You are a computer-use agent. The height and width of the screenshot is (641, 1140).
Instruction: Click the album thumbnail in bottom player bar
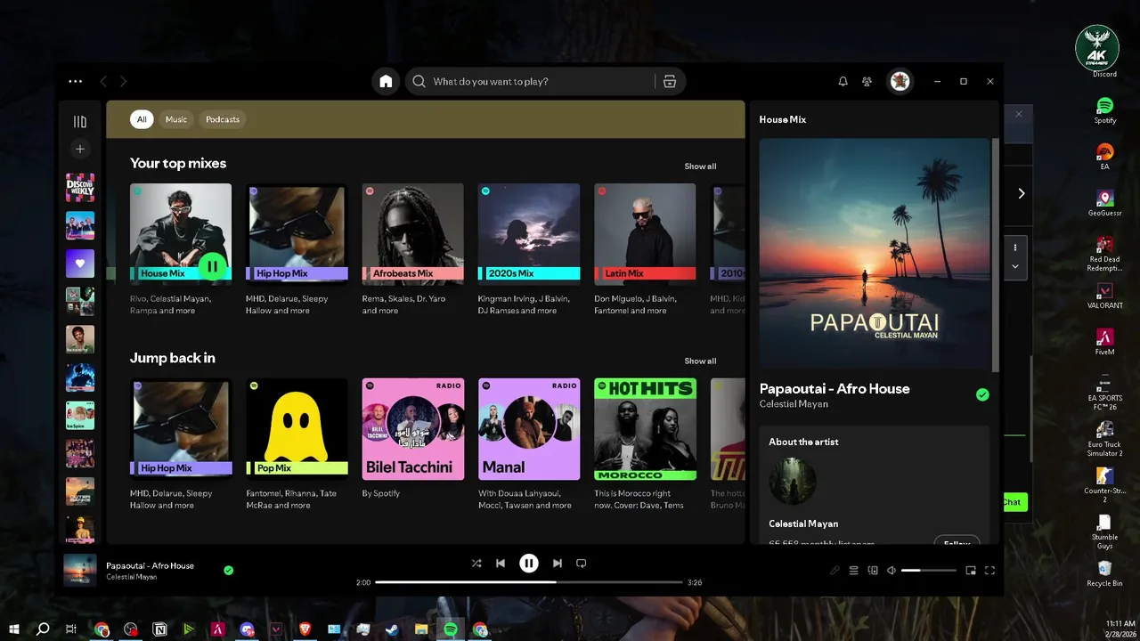coord(80,571)
